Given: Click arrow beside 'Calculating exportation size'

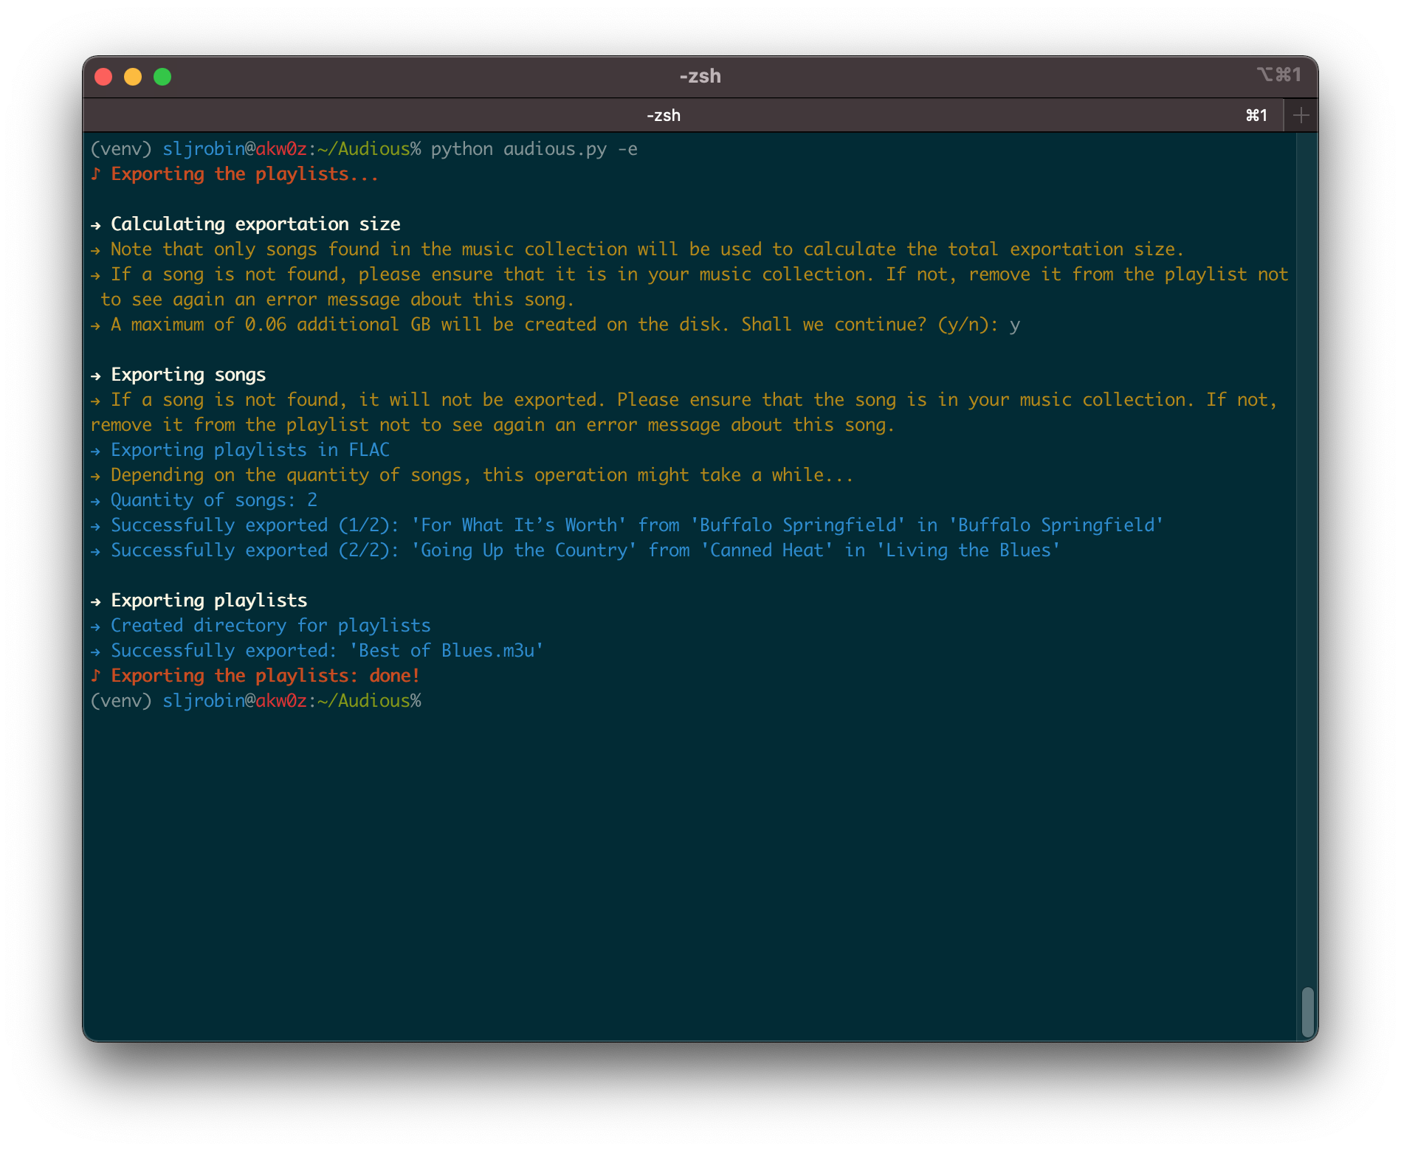Looking at the screenshot, I should tap(96, 225).
